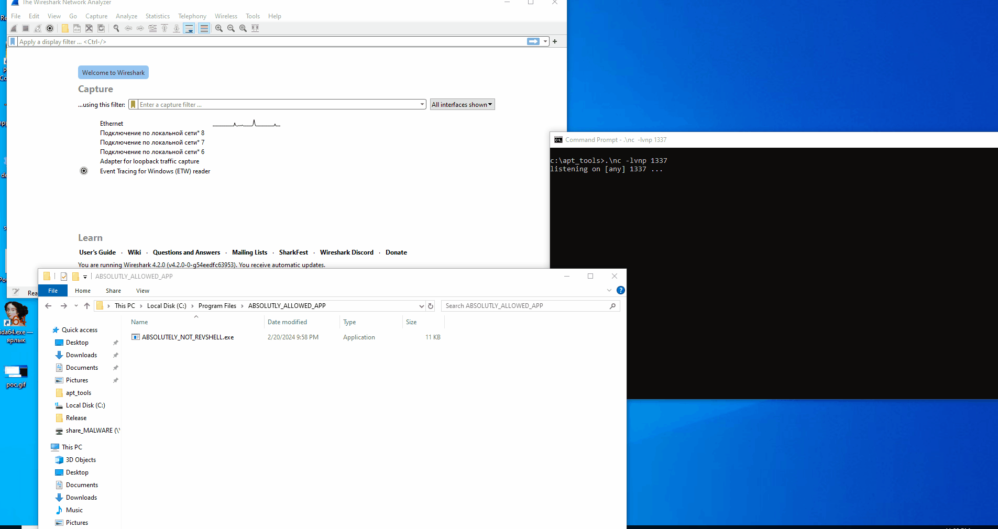Expand the Explorer ribbon chevron

point(609,290)
